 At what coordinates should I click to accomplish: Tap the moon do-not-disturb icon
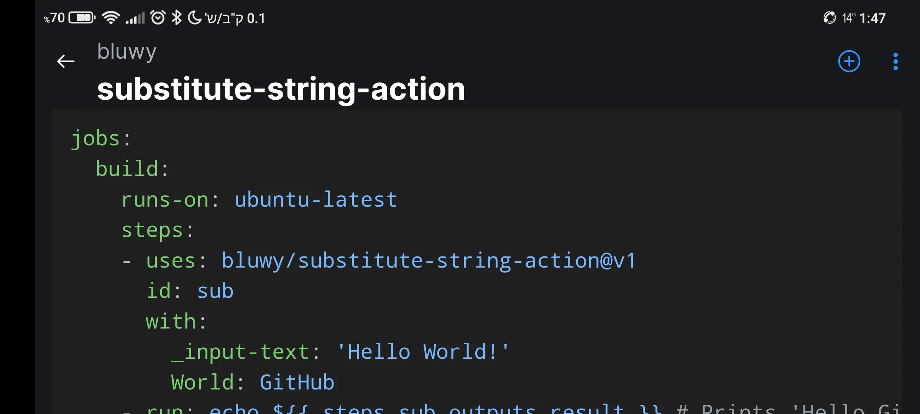194,18
